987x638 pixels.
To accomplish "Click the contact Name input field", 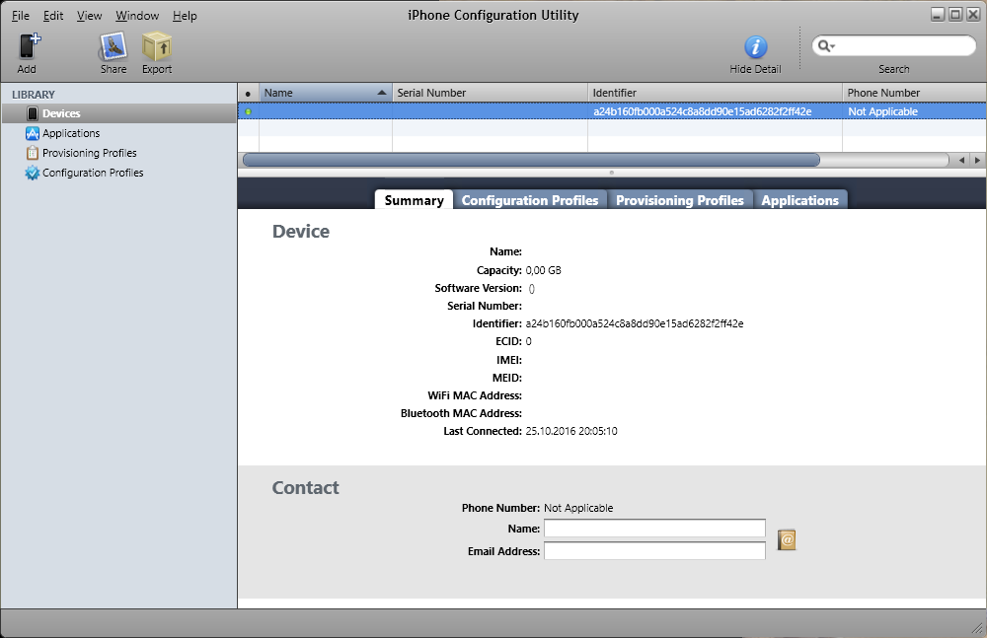I will (x=654, y=530).
